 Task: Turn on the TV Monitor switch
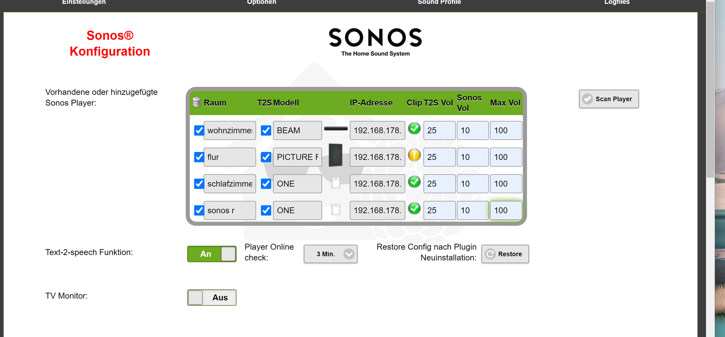click(x=212, y=297)
